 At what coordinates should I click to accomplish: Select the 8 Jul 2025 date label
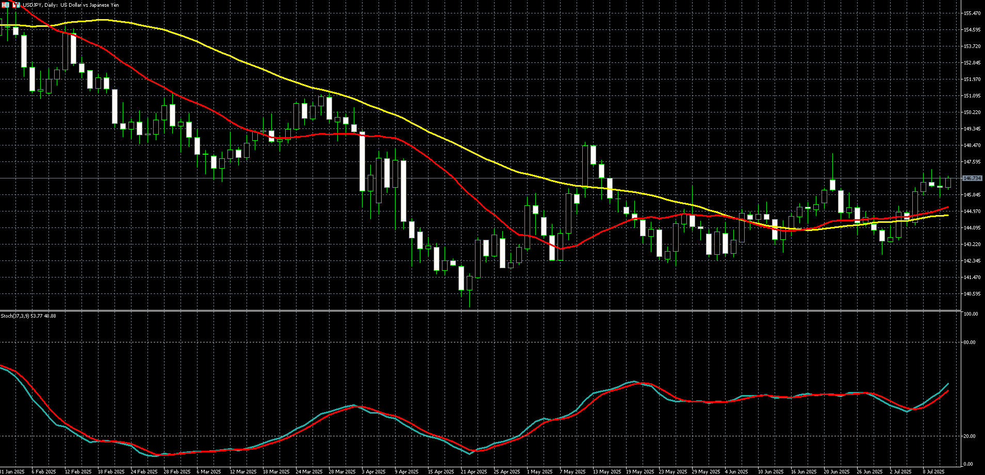pyautogui.click(x=933, y=471)
